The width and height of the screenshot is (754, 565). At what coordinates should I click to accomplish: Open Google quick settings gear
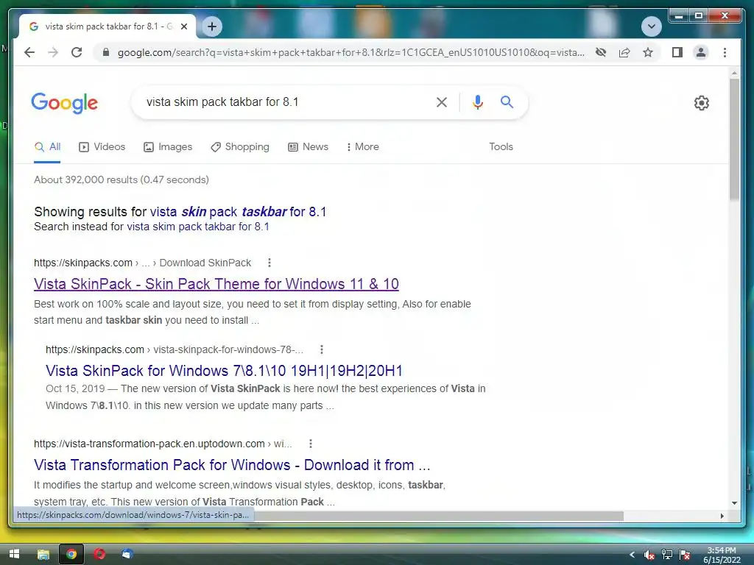[x=701, y=103]
